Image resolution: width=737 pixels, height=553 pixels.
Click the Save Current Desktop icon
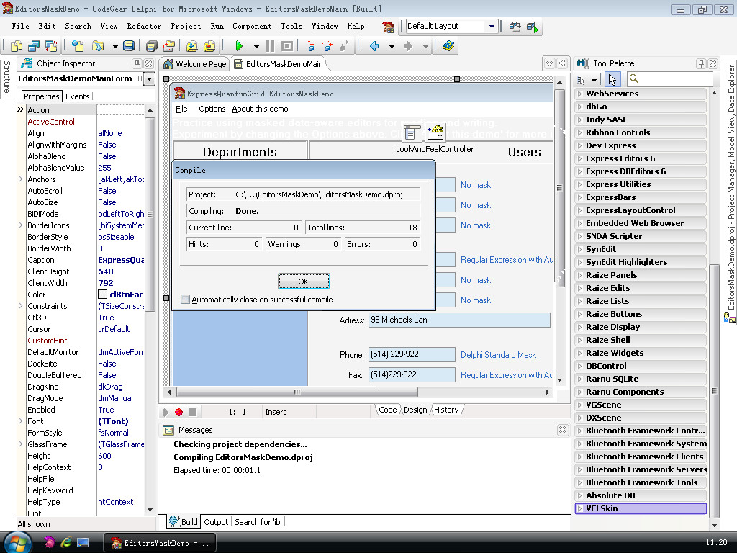point(515,27)
